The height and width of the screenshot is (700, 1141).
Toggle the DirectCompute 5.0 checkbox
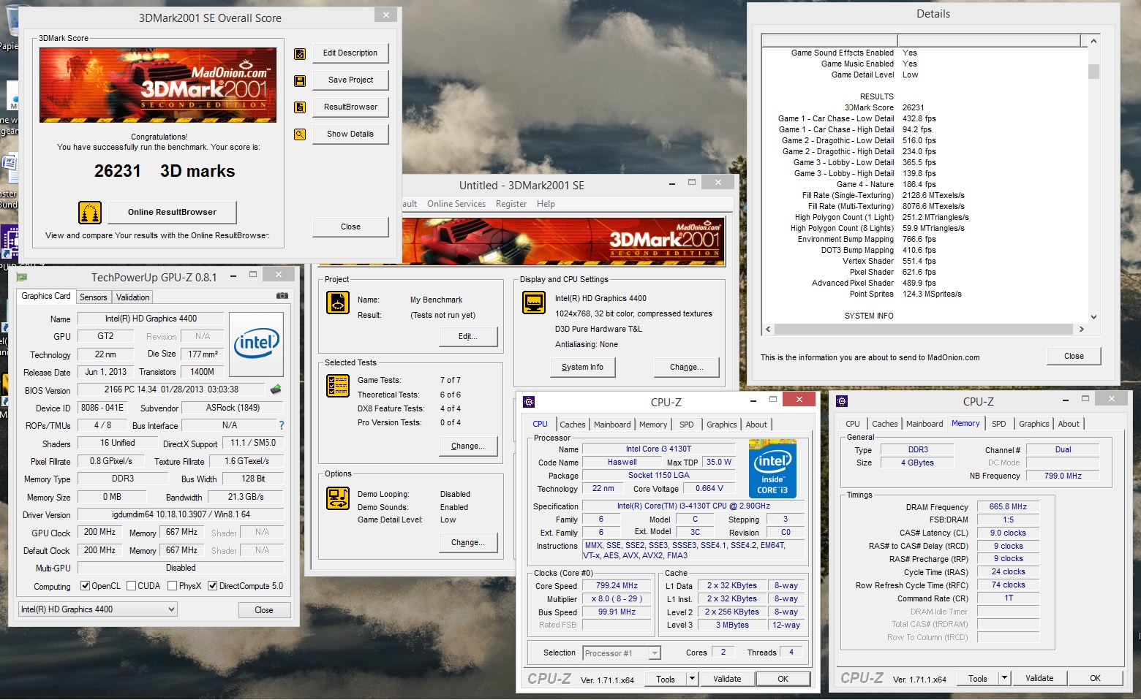pos(213,586)
